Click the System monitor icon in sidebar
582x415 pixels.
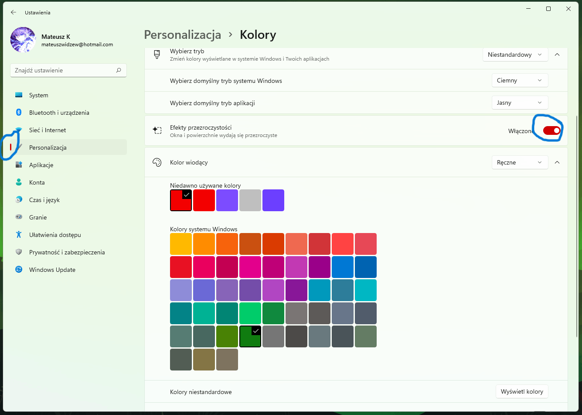pyautogui.click(x=19, y=95)
